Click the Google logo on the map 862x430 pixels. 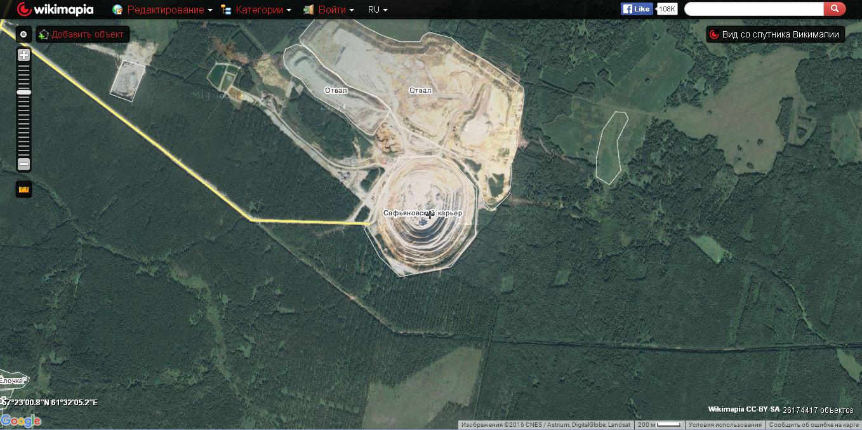(20, 420)
